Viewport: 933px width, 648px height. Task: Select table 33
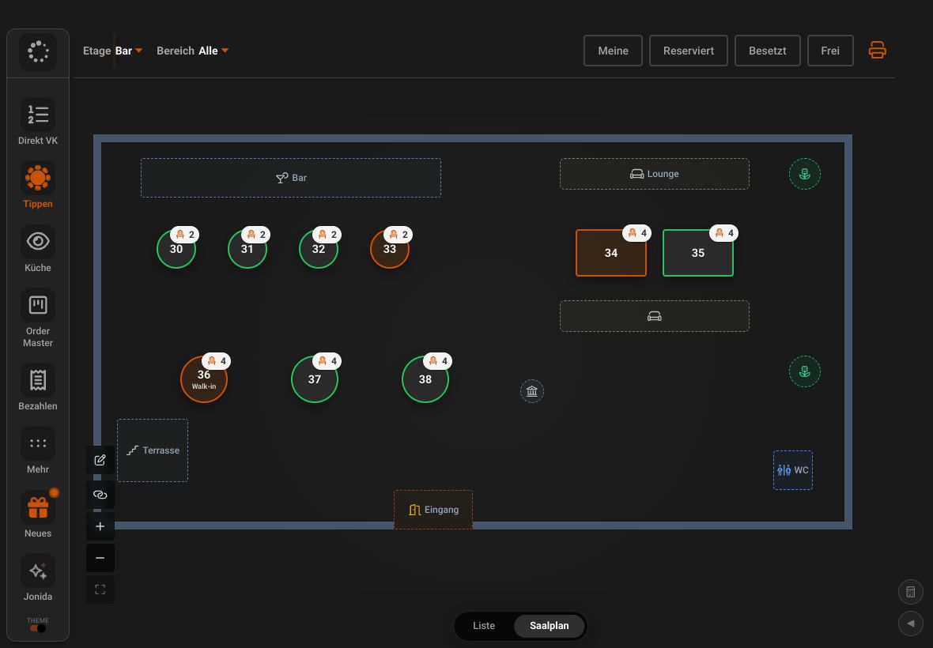coord(390,249)
